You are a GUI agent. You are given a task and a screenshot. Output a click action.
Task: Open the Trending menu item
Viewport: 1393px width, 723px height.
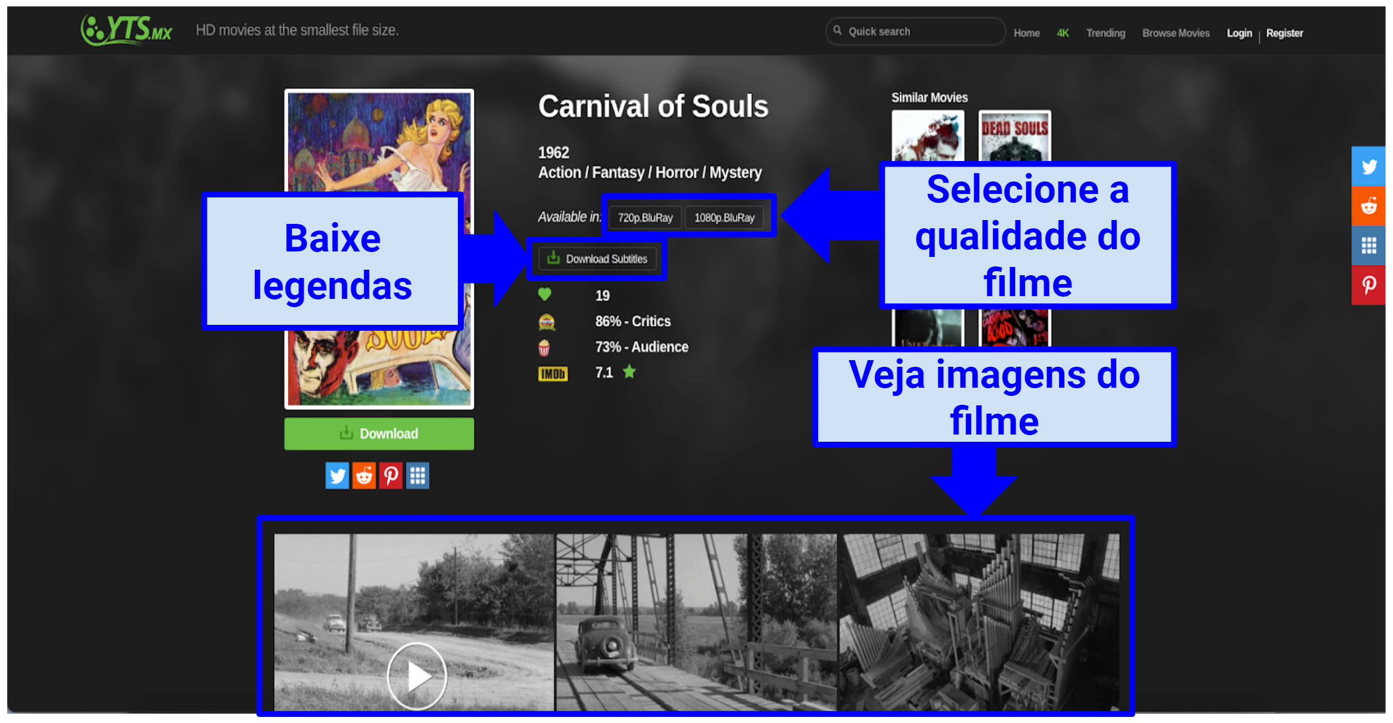(x=1106, y=33)
